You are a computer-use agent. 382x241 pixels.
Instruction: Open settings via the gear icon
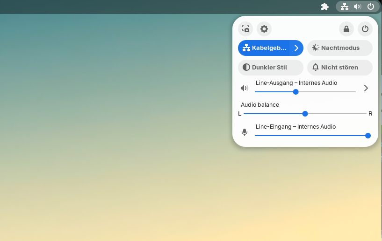264,29
